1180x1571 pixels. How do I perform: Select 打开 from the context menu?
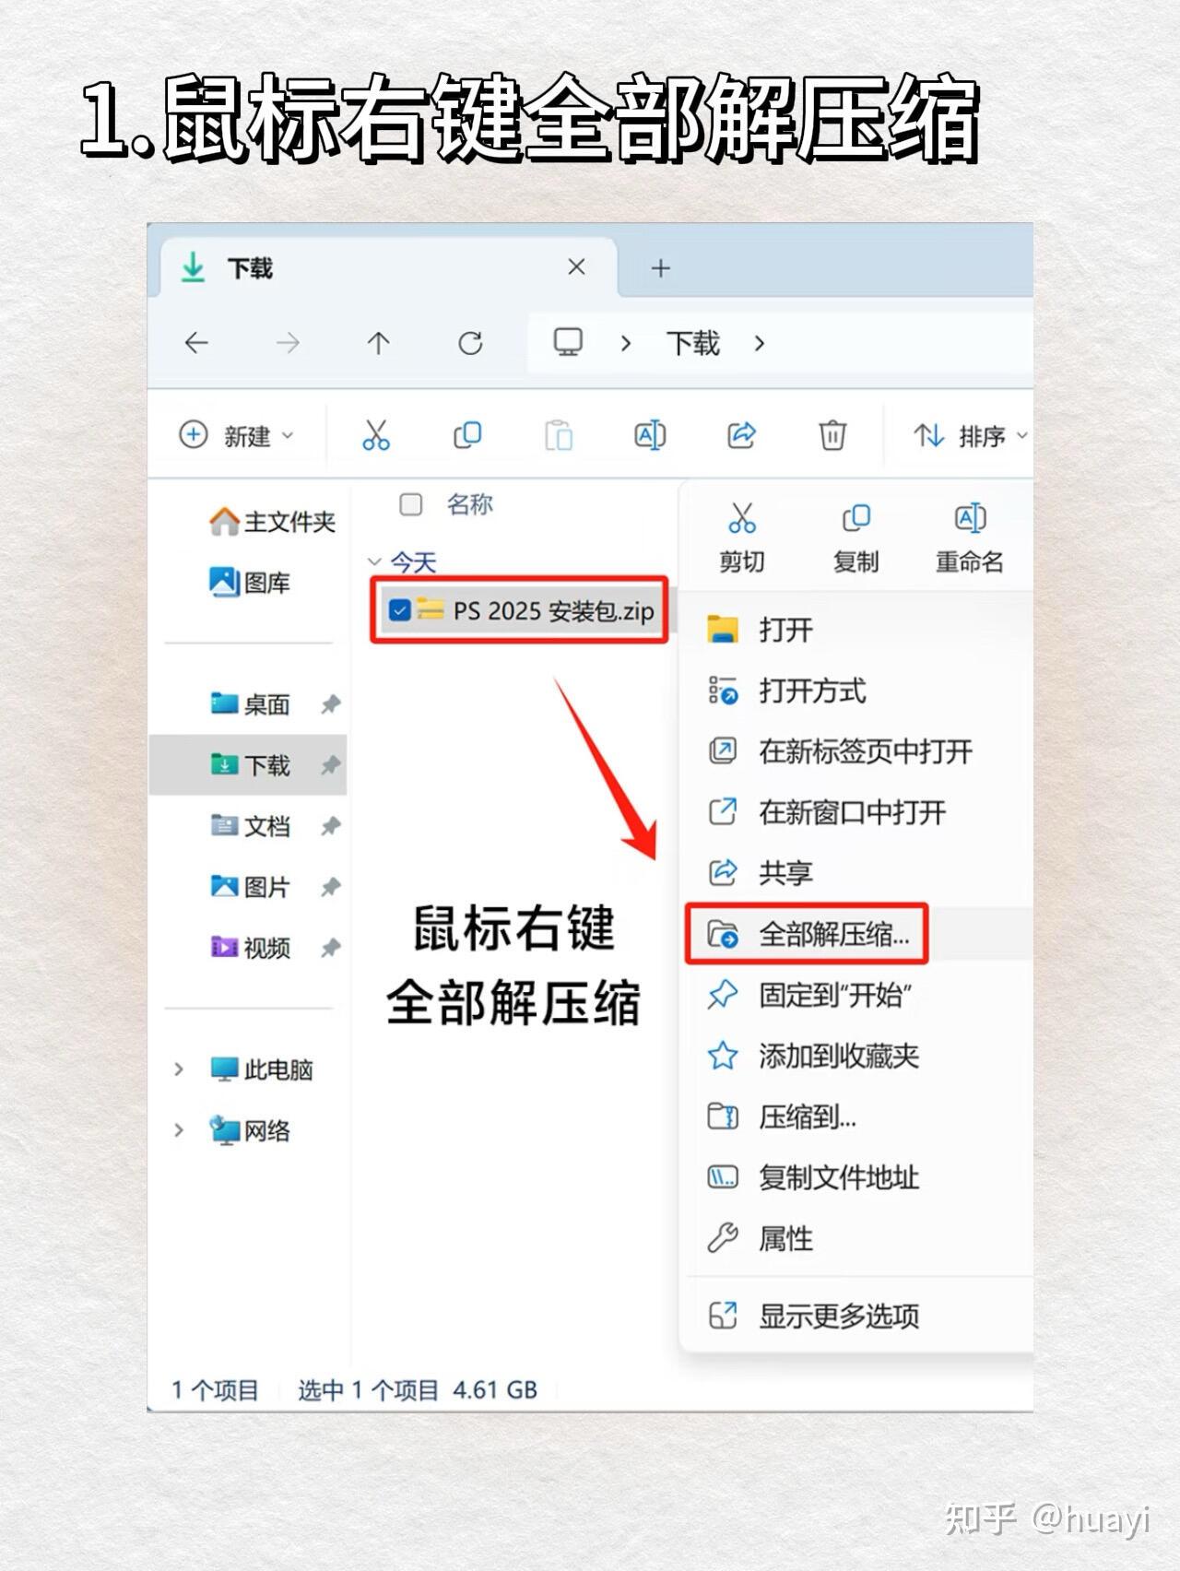pos(855,631)
